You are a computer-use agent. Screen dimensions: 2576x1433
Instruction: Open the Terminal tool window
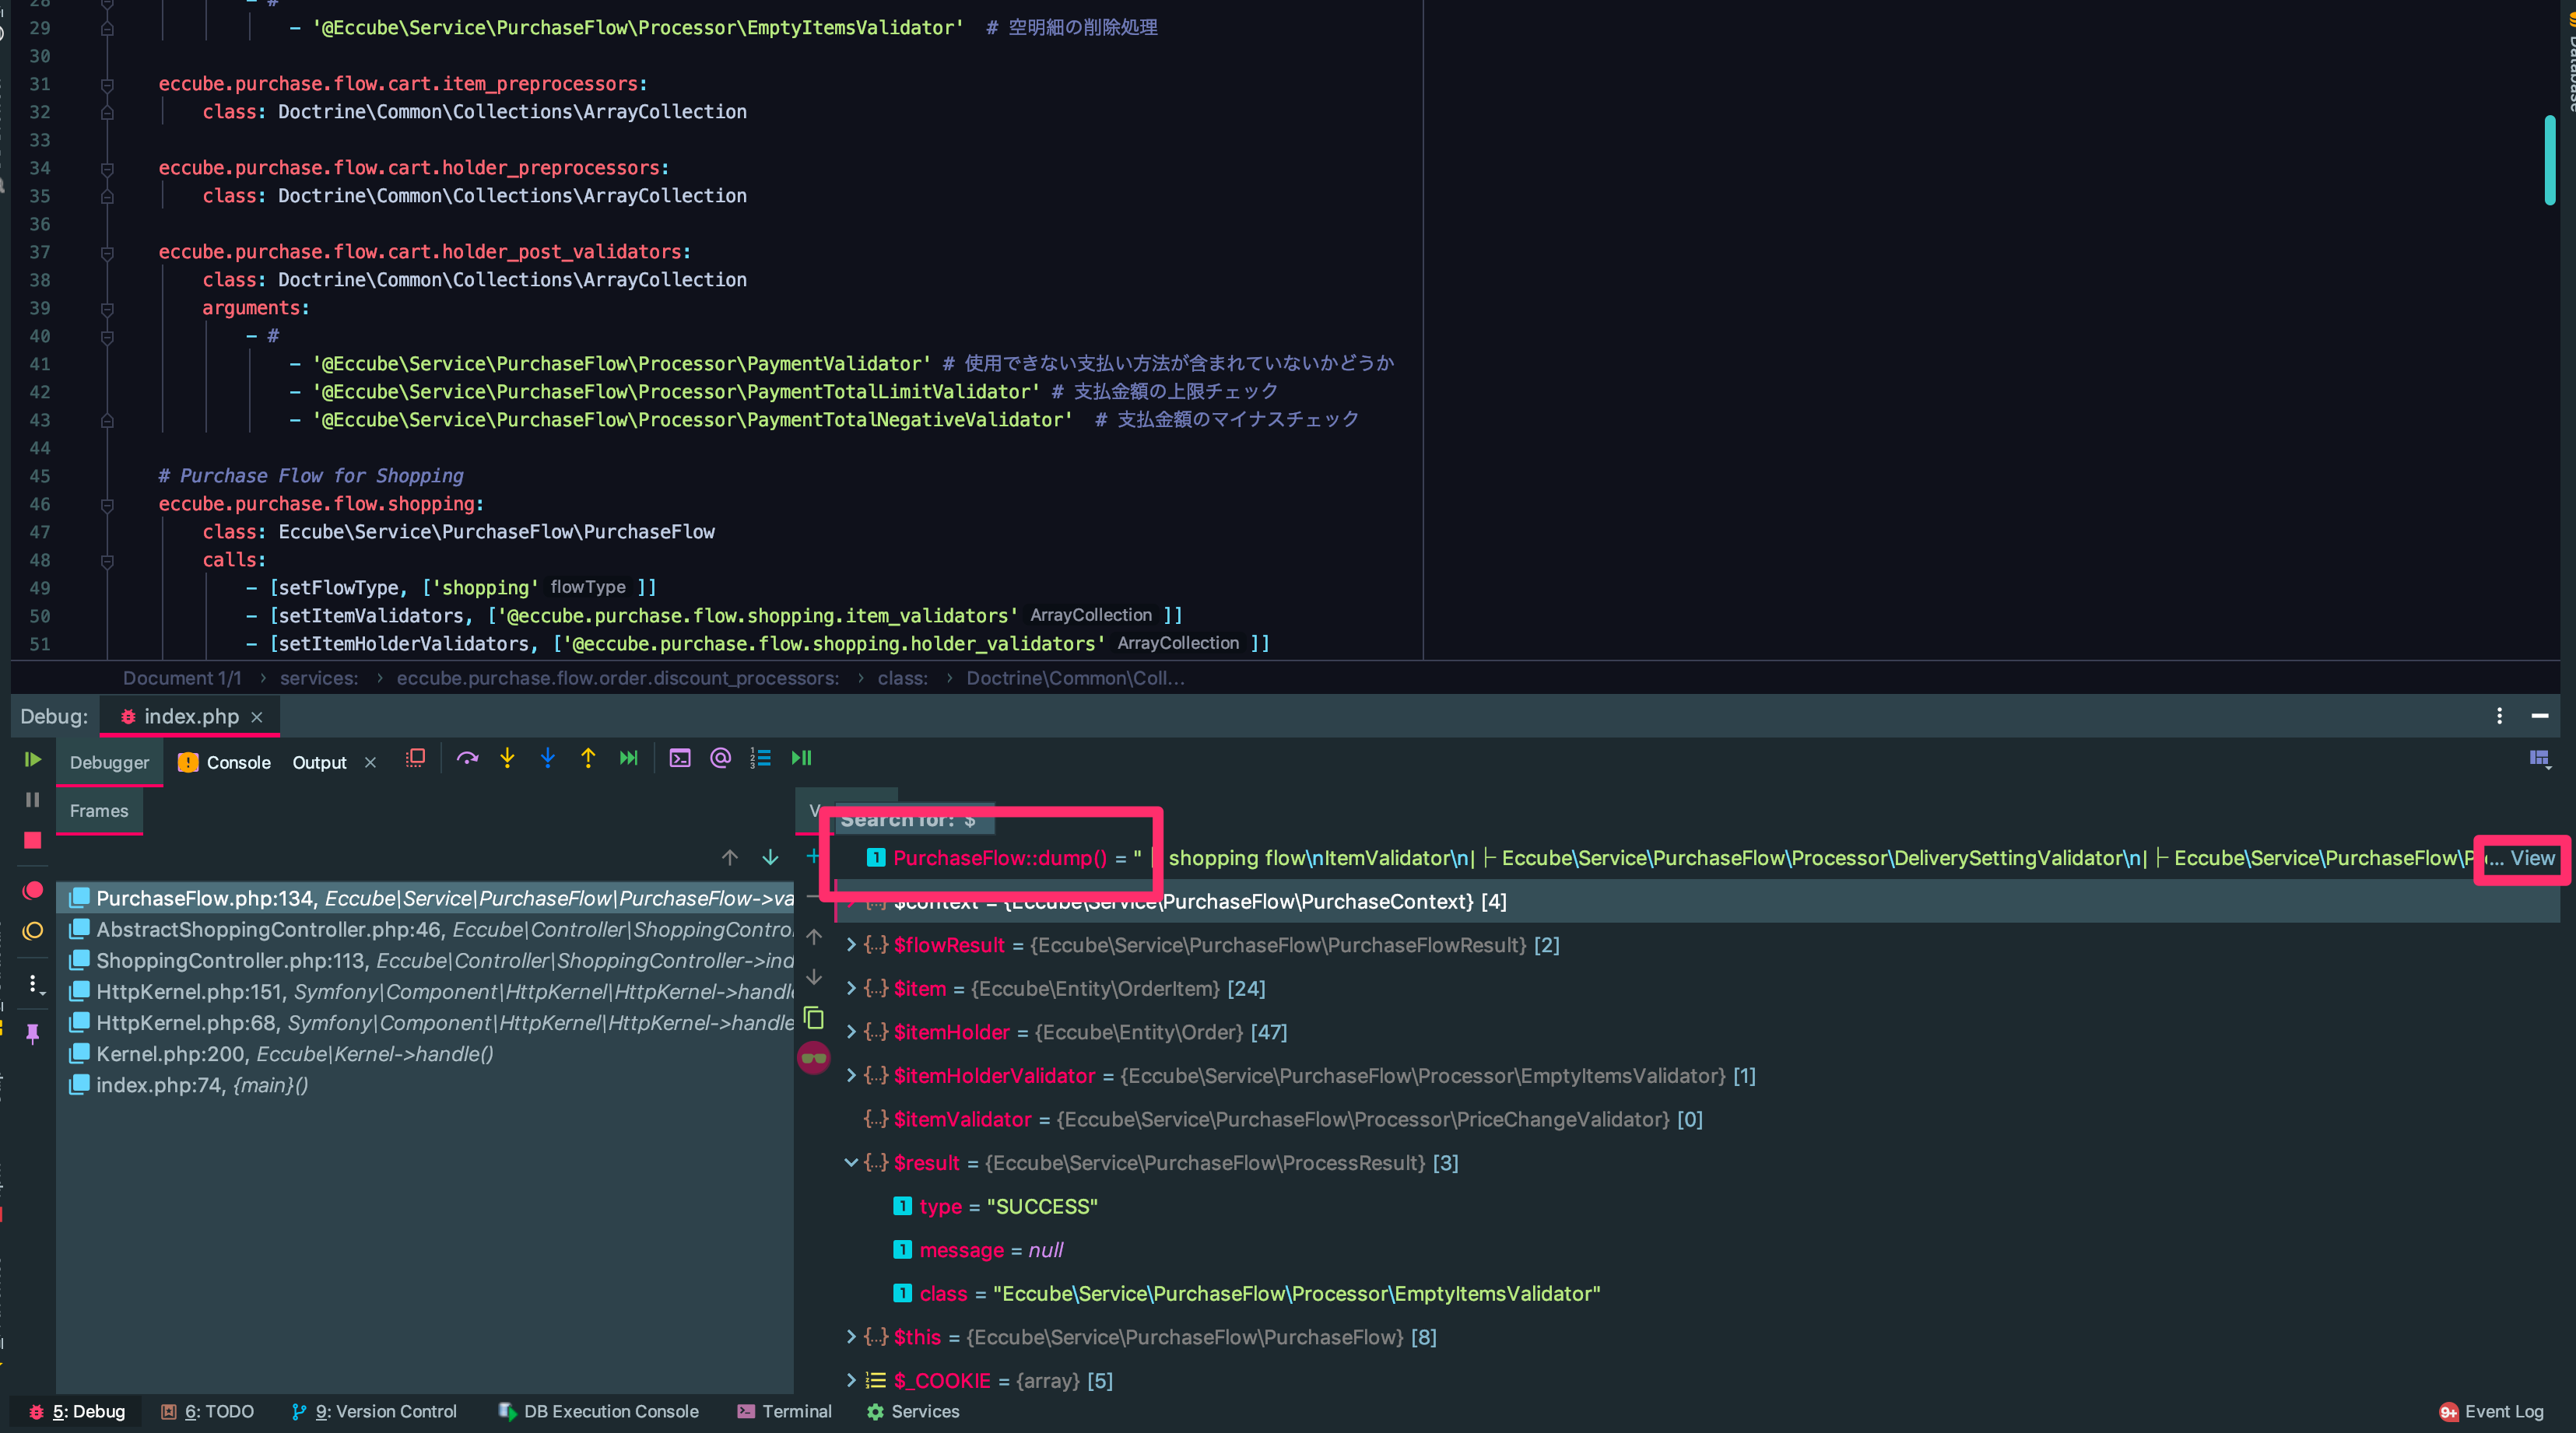point(784,1411)
